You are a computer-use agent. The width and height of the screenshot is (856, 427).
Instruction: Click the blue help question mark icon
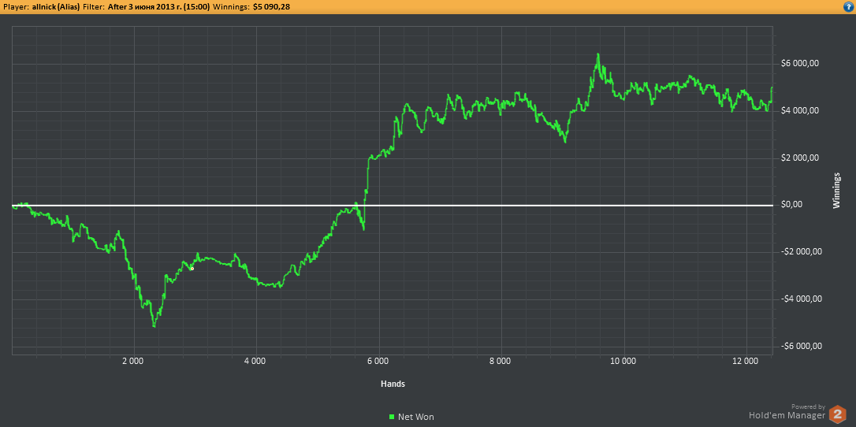coord(848,6)
